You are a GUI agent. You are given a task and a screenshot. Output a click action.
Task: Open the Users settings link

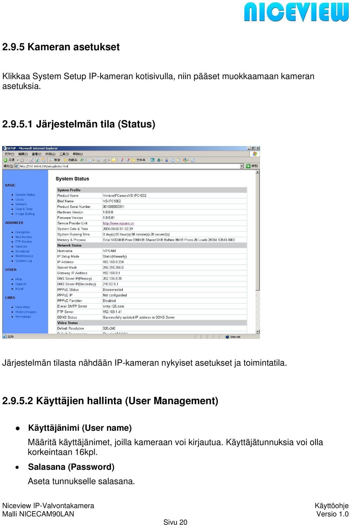click(x=19, y=199)
